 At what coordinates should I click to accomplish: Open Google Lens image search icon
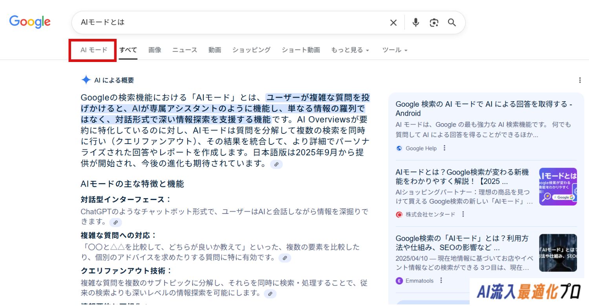tap(434, 23)
